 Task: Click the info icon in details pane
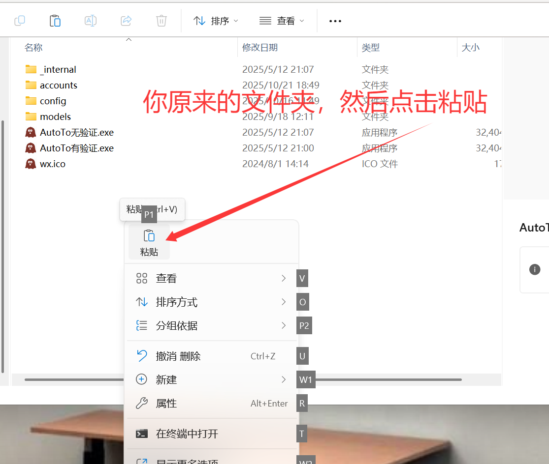click(535, 269)
